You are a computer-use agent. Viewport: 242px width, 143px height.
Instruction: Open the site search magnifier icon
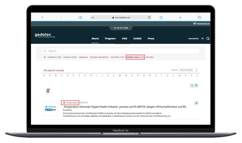(208, 38)
